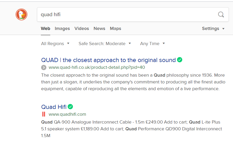The height and width of the screenshot is (147, 233).
Task: Submit search with magnifying glass icon
Action: [221, 15]
